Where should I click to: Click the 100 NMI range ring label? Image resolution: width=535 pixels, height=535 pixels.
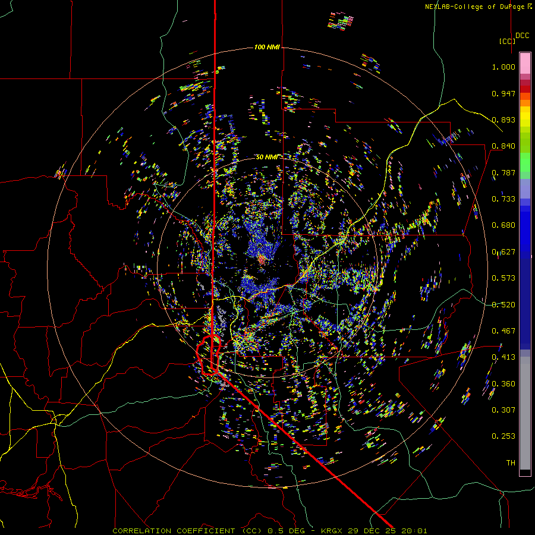(267, 47)
